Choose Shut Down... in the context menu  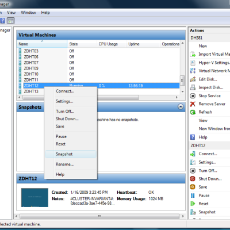click(71, 119)
